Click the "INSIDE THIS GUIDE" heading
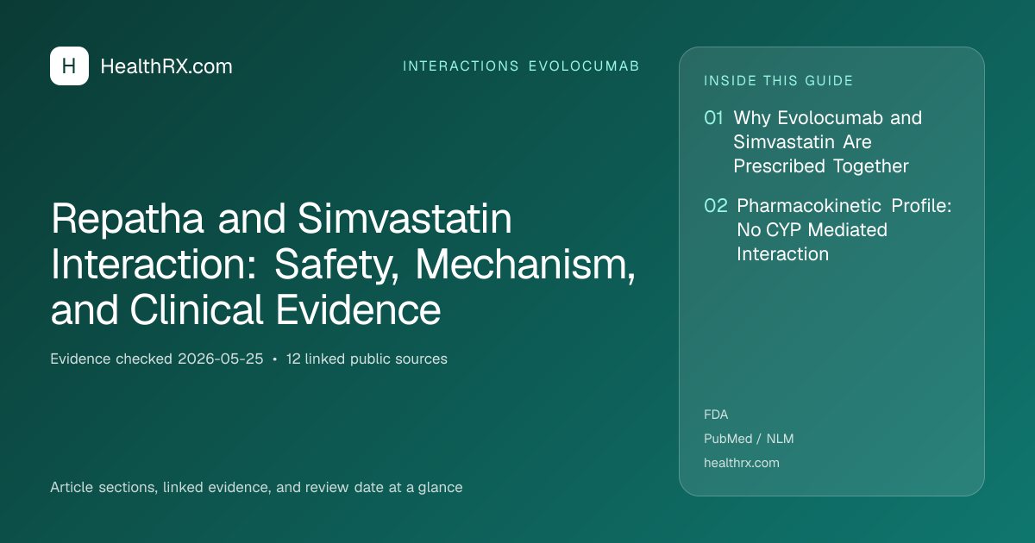Viewport: 1035px width, 543px height. (778, 81)
